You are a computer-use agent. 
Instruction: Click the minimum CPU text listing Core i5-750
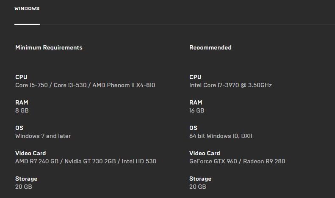[85, 85]
